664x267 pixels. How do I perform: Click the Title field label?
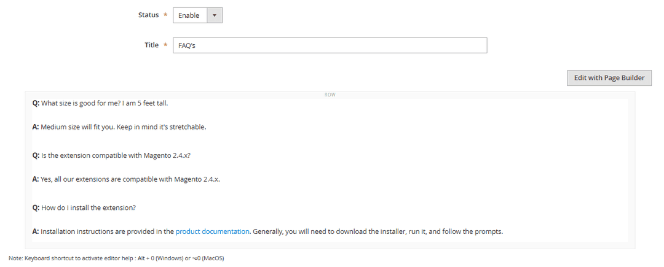[x=151, y=45]
